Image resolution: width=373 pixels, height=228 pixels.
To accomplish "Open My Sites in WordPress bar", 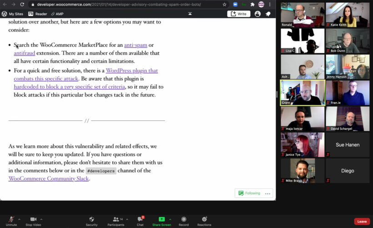I will (x=13, y=14).
